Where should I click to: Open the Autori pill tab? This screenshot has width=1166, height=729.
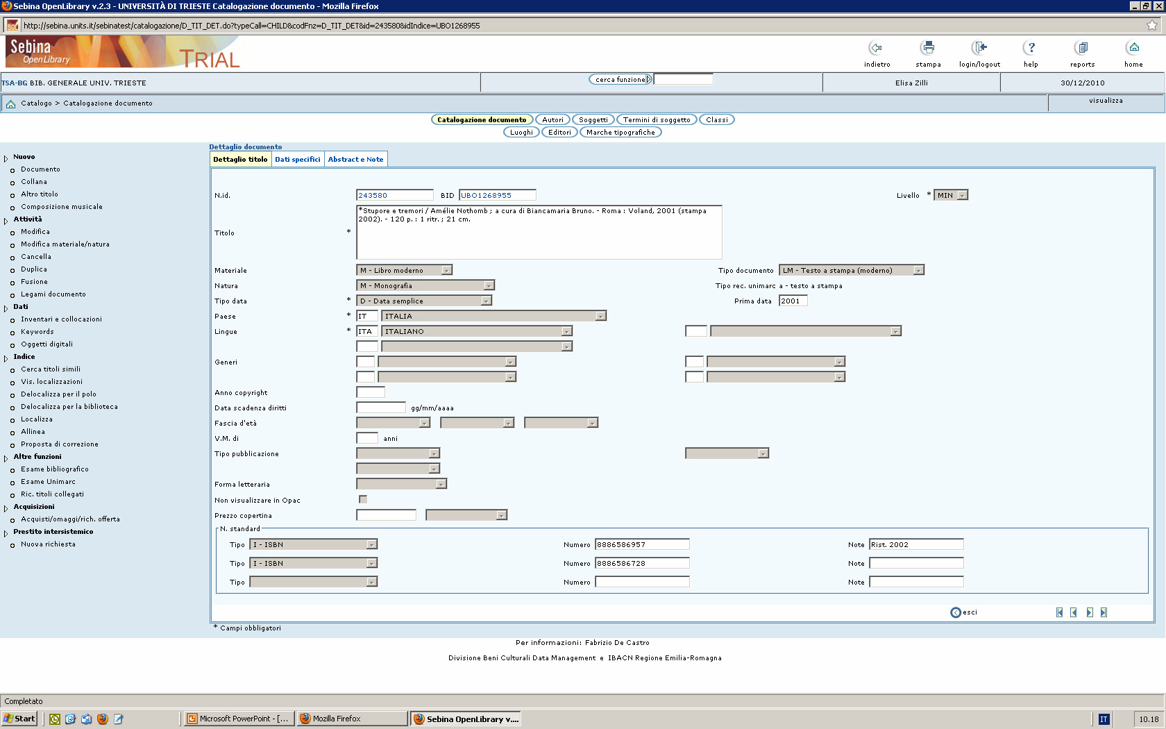point(552,120)
